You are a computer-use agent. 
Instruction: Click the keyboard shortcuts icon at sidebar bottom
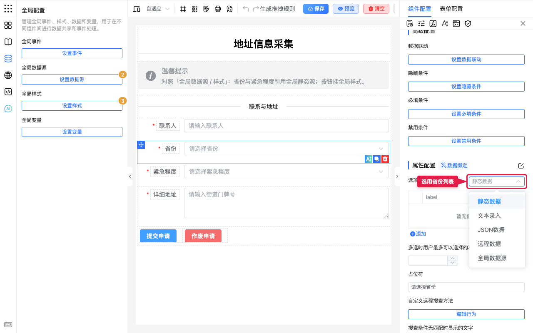click(8, 325)
